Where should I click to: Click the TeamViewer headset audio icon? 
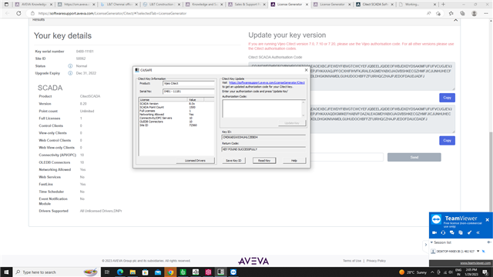tap(443, 232)
